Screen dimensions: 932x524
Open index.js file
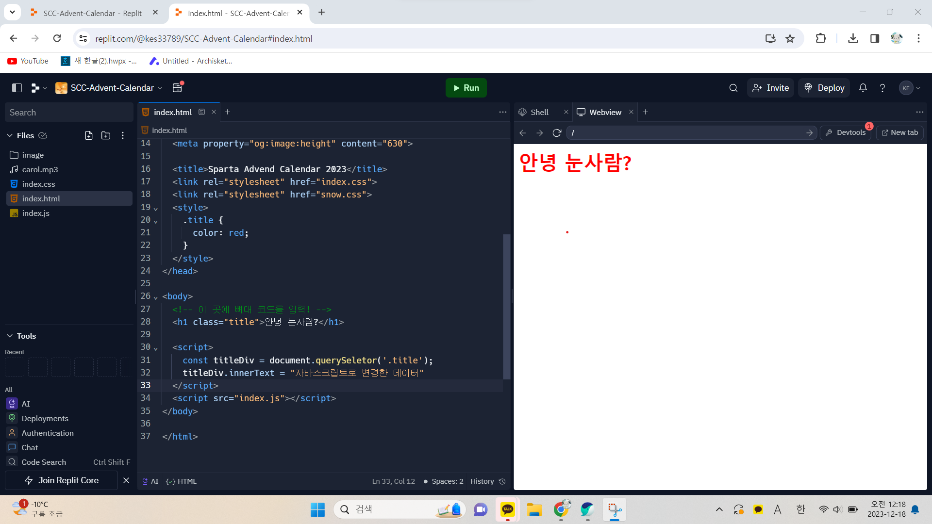click(69, 213)
